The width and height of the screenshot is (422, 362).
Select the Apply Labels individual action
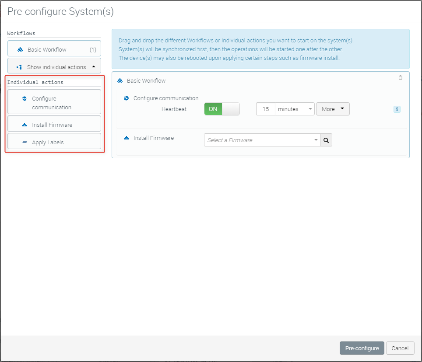(x=54, y=142)
